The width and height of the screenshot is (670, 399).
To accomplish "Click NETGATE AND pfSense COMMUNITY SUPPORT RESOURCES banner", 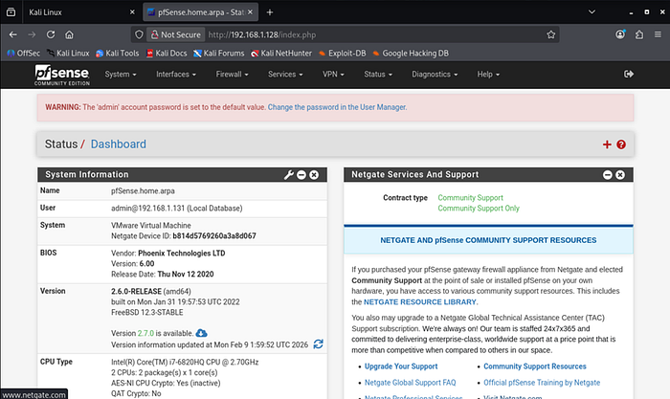I will (488, 240).
